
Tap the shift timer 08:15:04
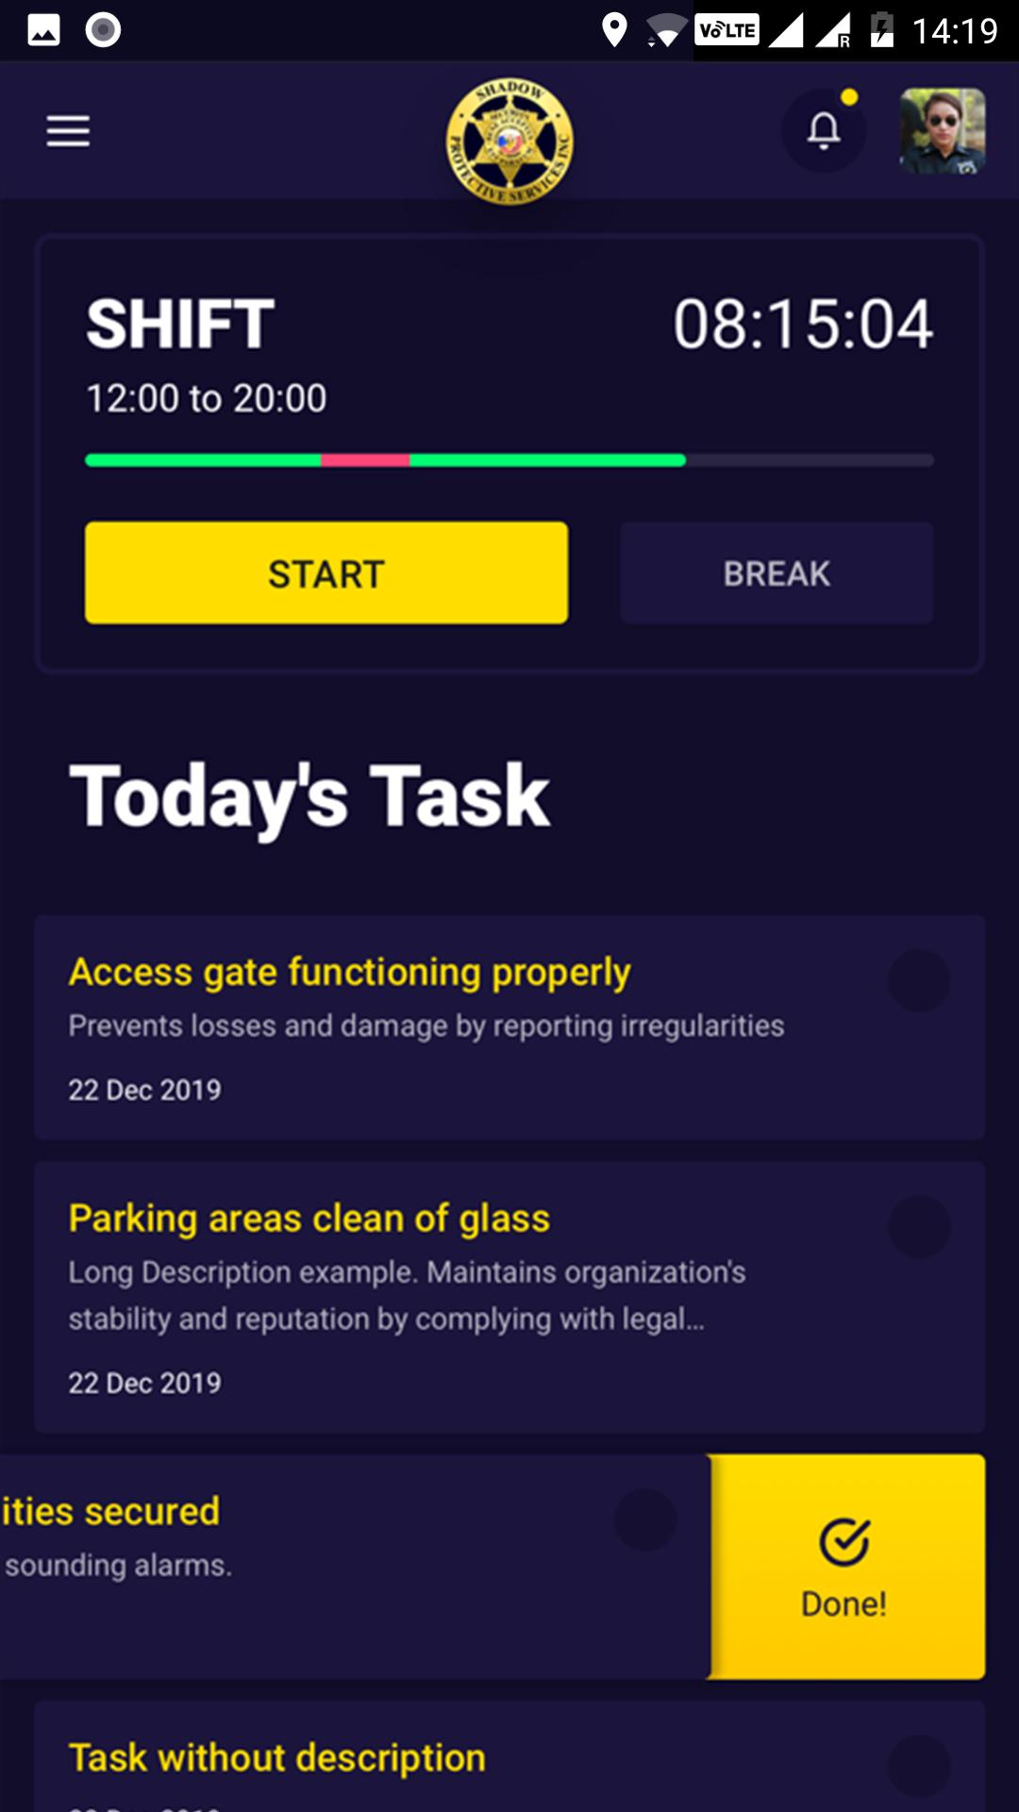coord(803,324)
